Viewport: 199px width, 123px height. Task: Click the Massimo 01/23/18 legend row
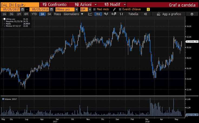17,22
